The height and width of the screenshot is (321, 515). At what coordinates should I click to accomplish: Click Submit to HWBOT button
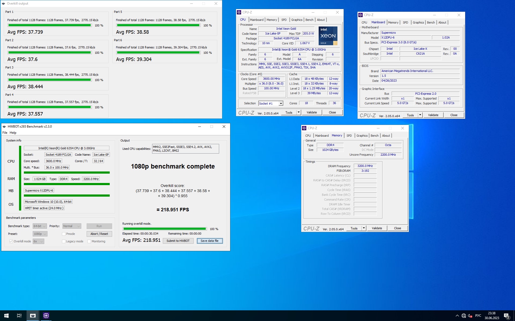click(178, 241)
